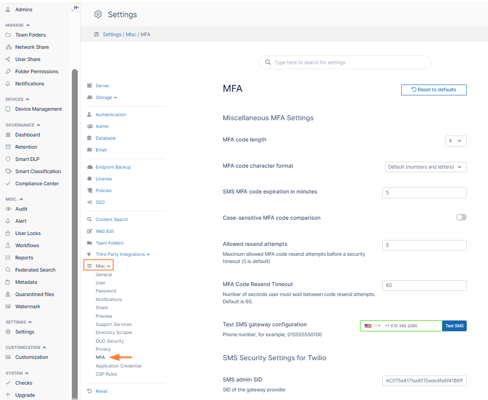Viewport: 488px width, 400px height.
Task: Click the Workflows flask icon
Action: point(9,245)
